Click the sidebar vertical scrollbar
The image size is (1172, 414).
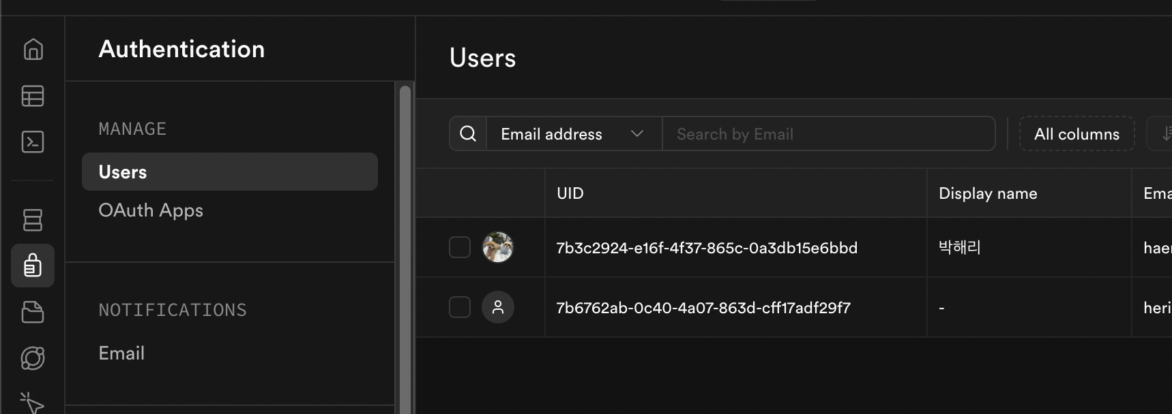[405, 245]
